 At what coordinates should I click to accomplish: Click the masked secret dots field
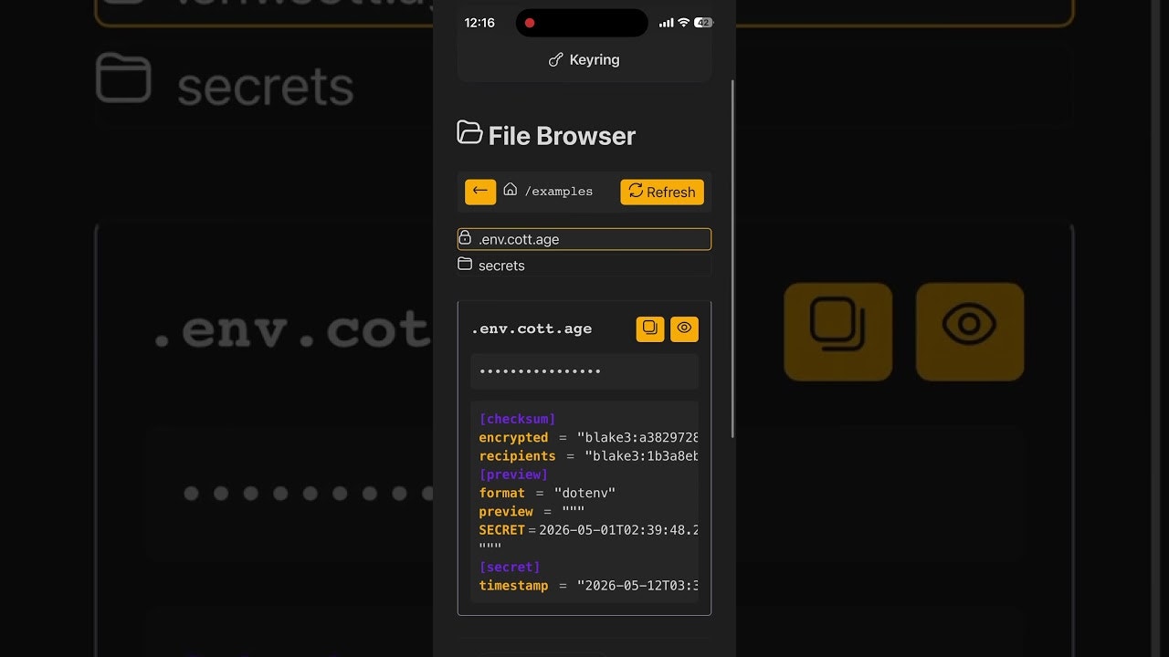(x=584, y=371)
